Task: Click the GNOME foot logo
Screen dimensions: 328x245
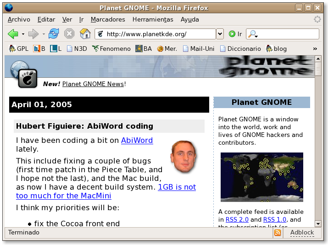Action: 28,78
